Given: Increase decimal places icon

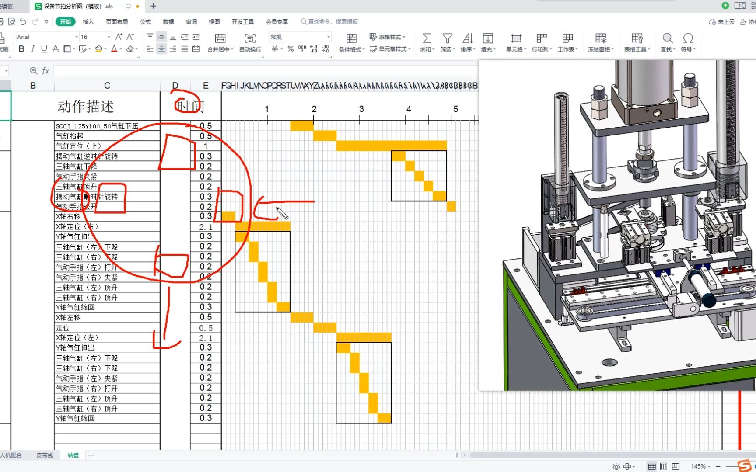Looking at the screenshot, I should click(x=314, y=49).
